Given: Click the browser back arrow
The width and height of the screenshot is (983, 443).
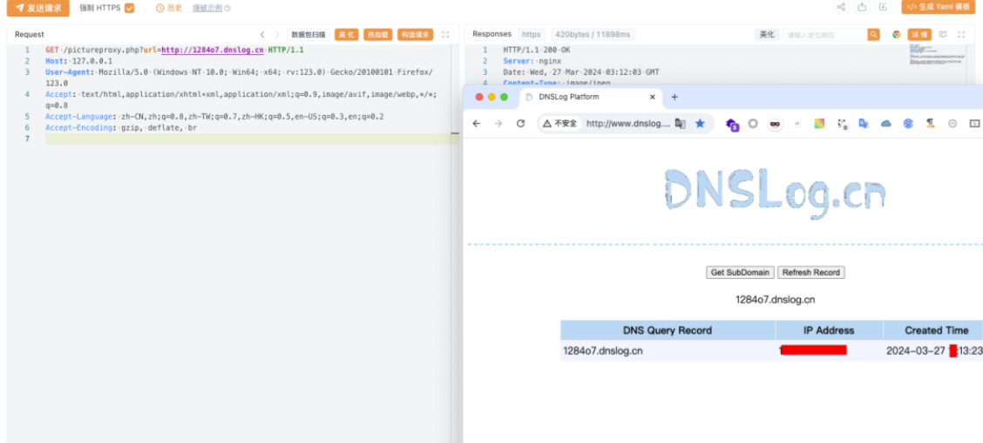Looking at the screenshot, I should click(x=477, y=124).
